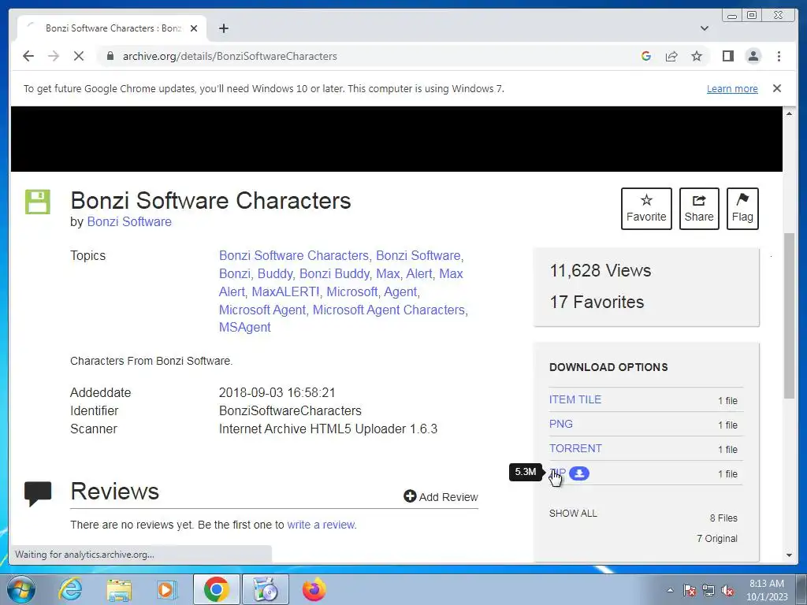Open the write a review link
Screen dimensions: 807x605
coord(322,525)
